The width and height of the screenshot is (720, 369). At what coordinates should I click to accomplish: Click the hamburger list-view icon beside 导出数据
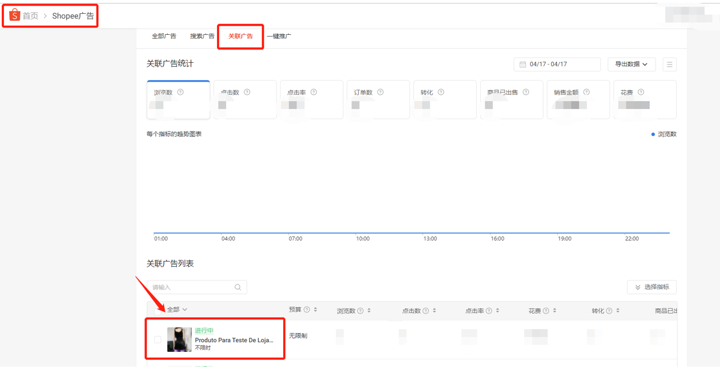click(x=669, y=65)
